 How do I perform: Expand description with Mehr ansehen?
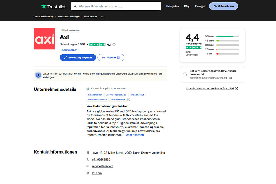pos(135,135)
